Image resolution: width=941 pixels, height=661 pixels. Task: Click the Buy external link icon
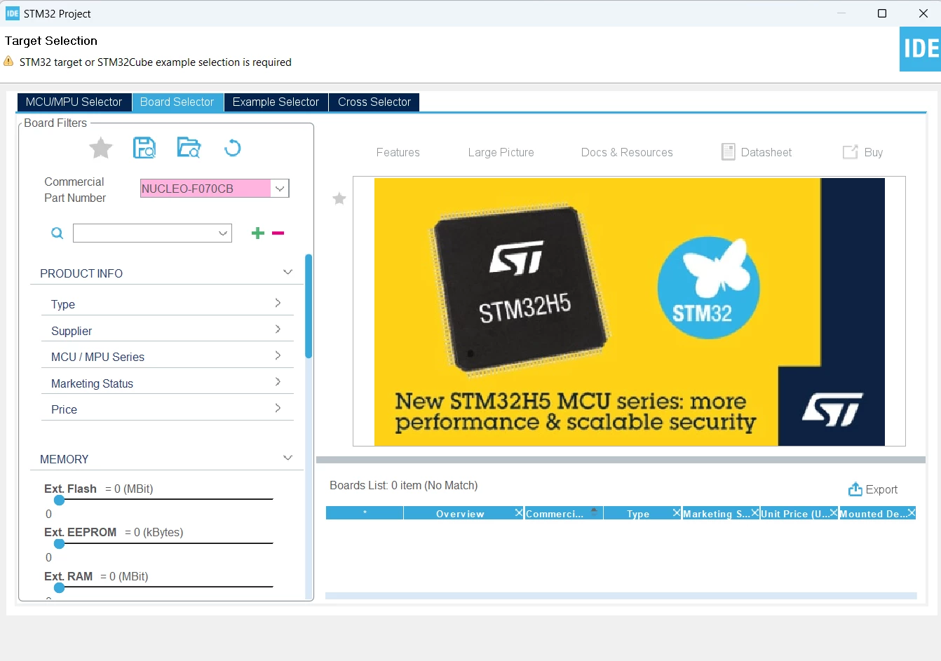coord(850,152)
